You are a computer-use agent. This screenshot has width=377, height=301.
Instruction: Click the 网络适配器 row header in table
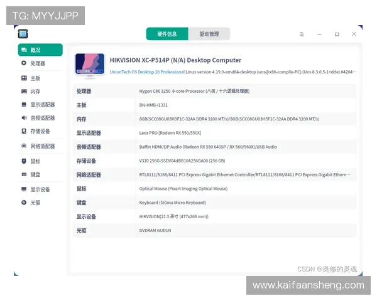[89, 175]
